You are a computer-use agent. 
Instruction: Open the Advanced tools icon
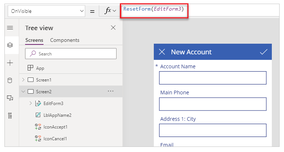[x=10, y=116]
